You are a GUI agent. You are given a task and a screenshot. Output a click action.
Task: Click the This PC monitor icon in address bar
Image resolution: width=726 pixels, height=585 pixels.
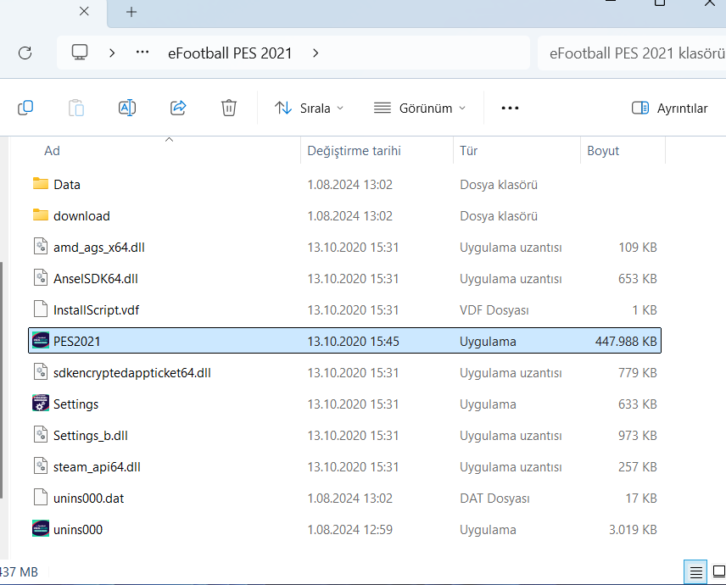coord(80,53)
